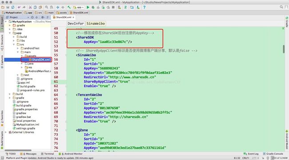Click the Copy toolbar icon
289x160 pixels.
[x=35, y=8]
